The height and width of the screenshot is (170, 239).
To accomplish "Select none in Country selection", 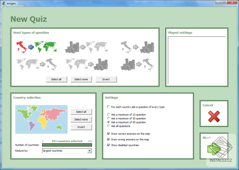I will click(81, 119).
